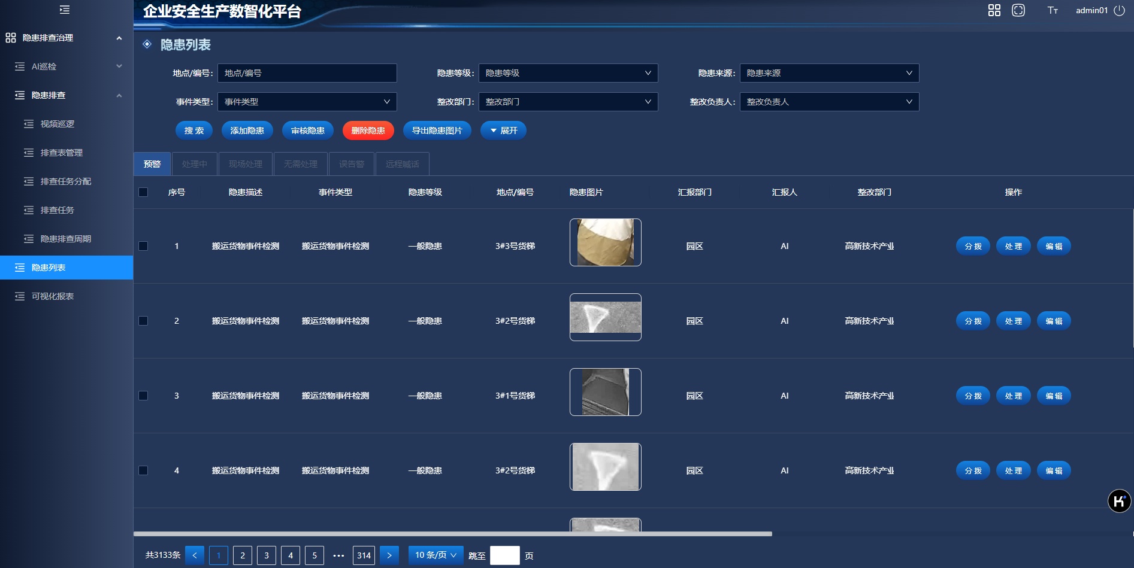Viewport: 1134px width, 568px height.
Task: Click the font size adjustment icon
Action: coord(1052,10)
